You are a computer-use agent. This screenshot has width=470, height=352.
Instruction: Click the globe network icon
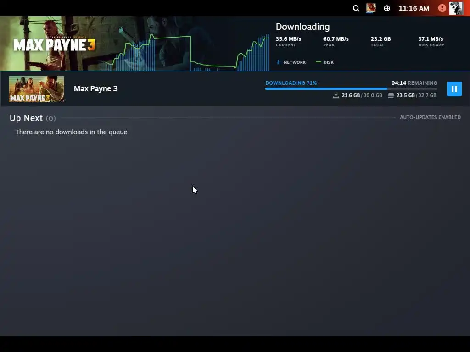[x=387, y=8]
